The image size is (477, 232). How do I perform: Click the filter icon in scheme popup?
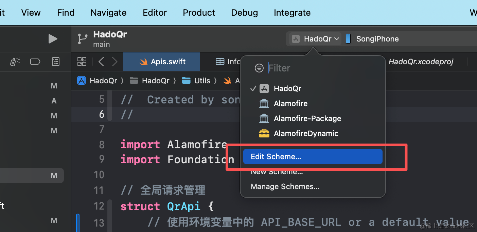[x=259, y=68]
